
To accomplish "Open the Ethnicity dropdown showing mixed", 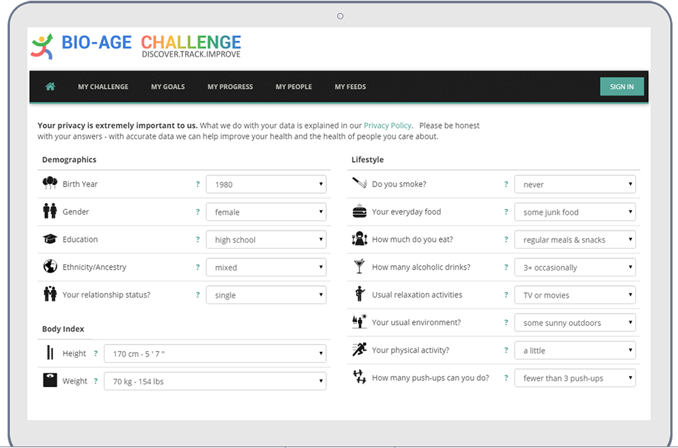I will pyautogui.click(x=266, y=267).
